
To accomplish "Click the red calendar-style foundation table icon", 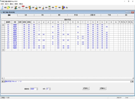I will pos(23,8).
